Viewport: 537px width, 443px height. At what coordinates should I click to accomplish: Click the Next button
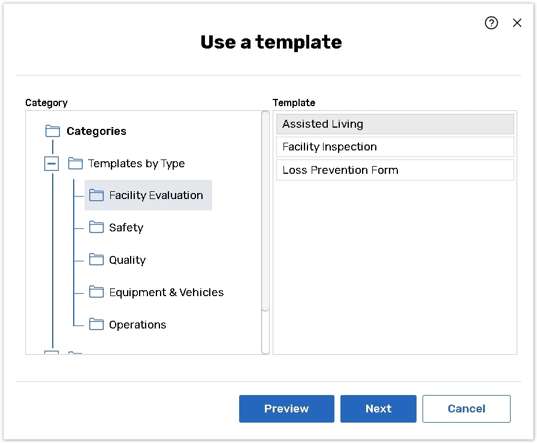click(x=378, y=409)
